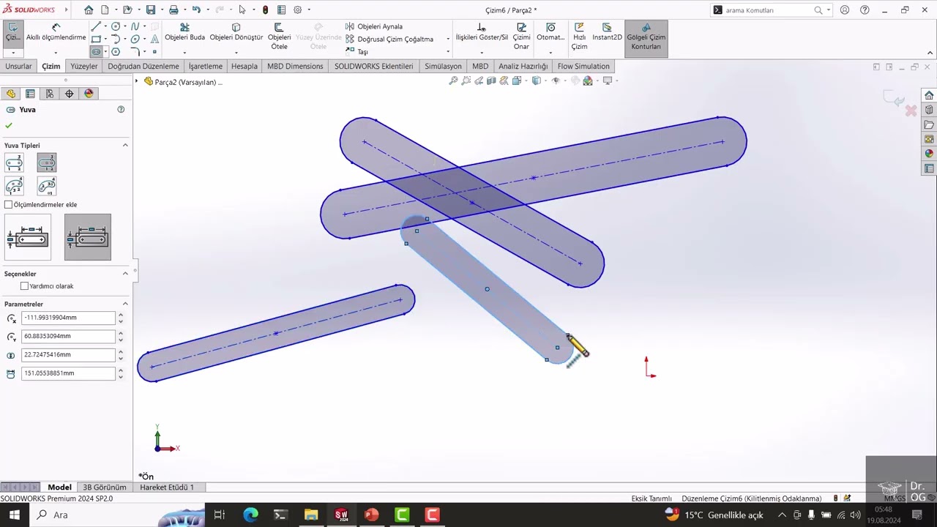Open the Flow Simulation tab

click(x=583, y=66)
